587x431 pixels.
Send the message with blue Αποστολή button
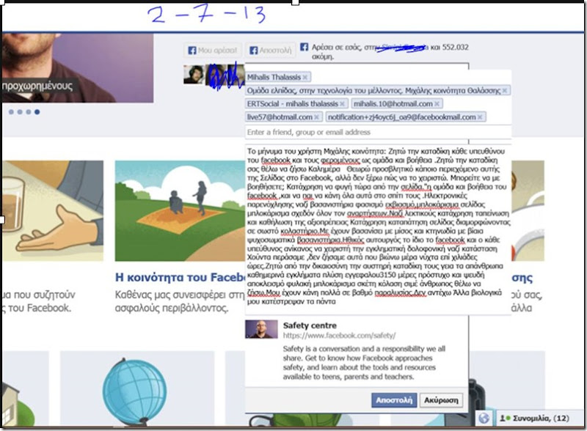click(x=394, y=400)
